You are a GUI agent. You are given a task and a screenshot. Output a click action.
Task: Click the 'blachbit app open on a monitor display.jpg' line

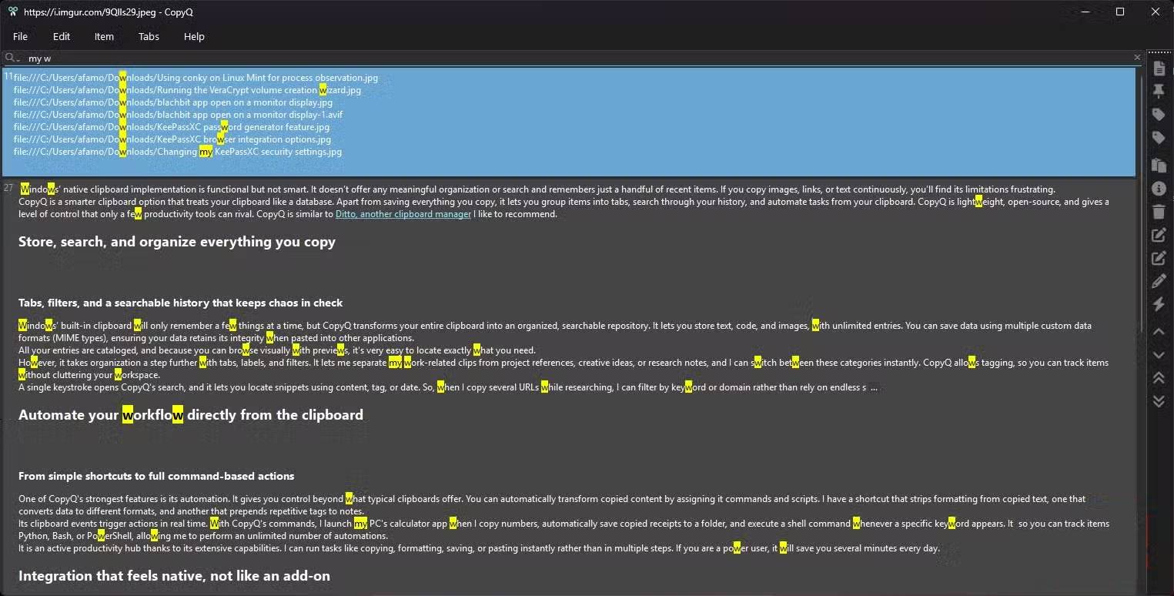(x=173, y=102)
